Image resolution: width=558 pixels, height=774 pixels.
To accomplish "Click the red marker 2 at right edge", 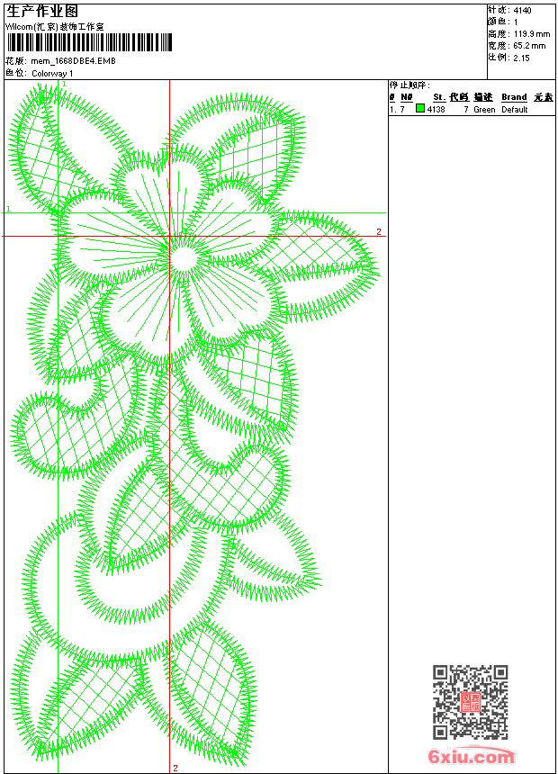I will tap(379, 232).
